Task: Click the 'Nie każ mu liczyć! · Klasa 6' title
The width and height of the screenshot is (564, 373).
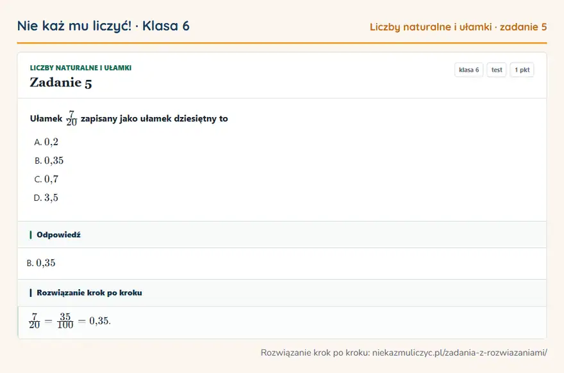Action: [103, 26]
